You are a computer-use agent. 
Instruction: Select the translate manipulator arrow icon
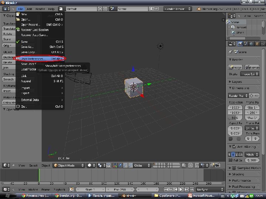coord(120,165)
